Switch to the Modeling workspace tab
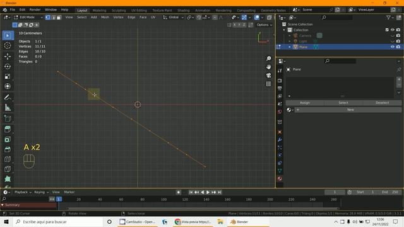Image resolution: width=404 pixels, height=227 pixels. [100, 11]
